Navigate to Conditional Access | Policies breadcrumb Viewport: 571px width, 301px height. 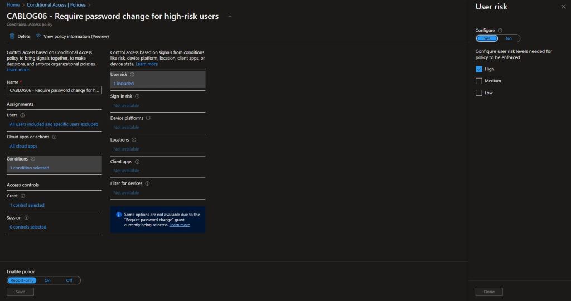point(56,4)
